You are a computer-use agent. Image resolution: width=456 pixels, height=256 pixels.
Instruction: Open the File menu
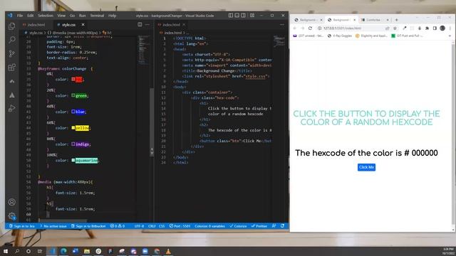click(x=20, y=16)
